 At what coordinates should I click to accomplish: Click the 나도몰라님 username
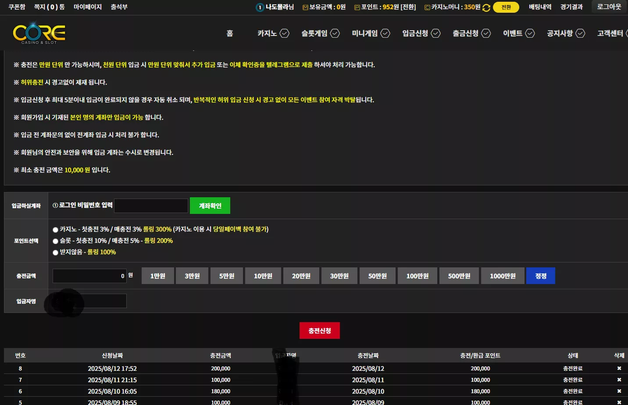pyautogui.click(x=280, y=7)
